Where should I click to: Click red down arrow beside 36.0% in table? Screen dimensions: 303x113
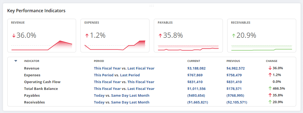coord(270,68)
